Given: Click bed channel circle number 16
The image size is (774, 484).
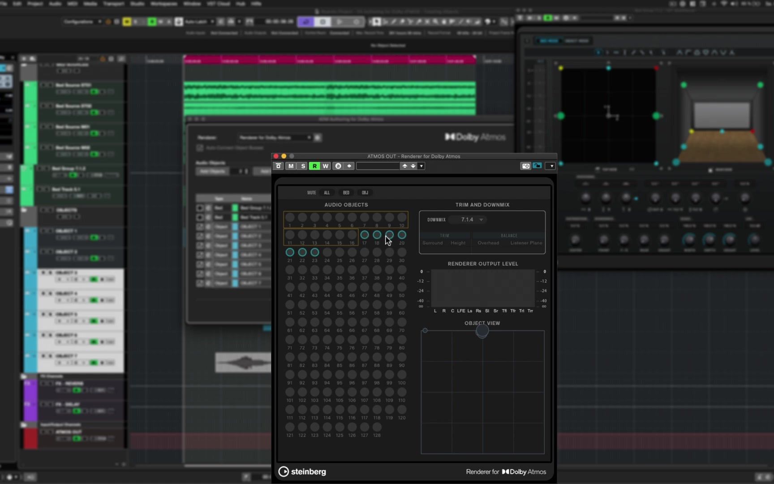Looking at the screenshot, I should click(x=352, y=235).
